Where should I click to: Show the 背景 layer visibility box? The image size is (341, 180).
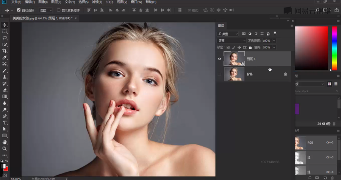point(219,74)
